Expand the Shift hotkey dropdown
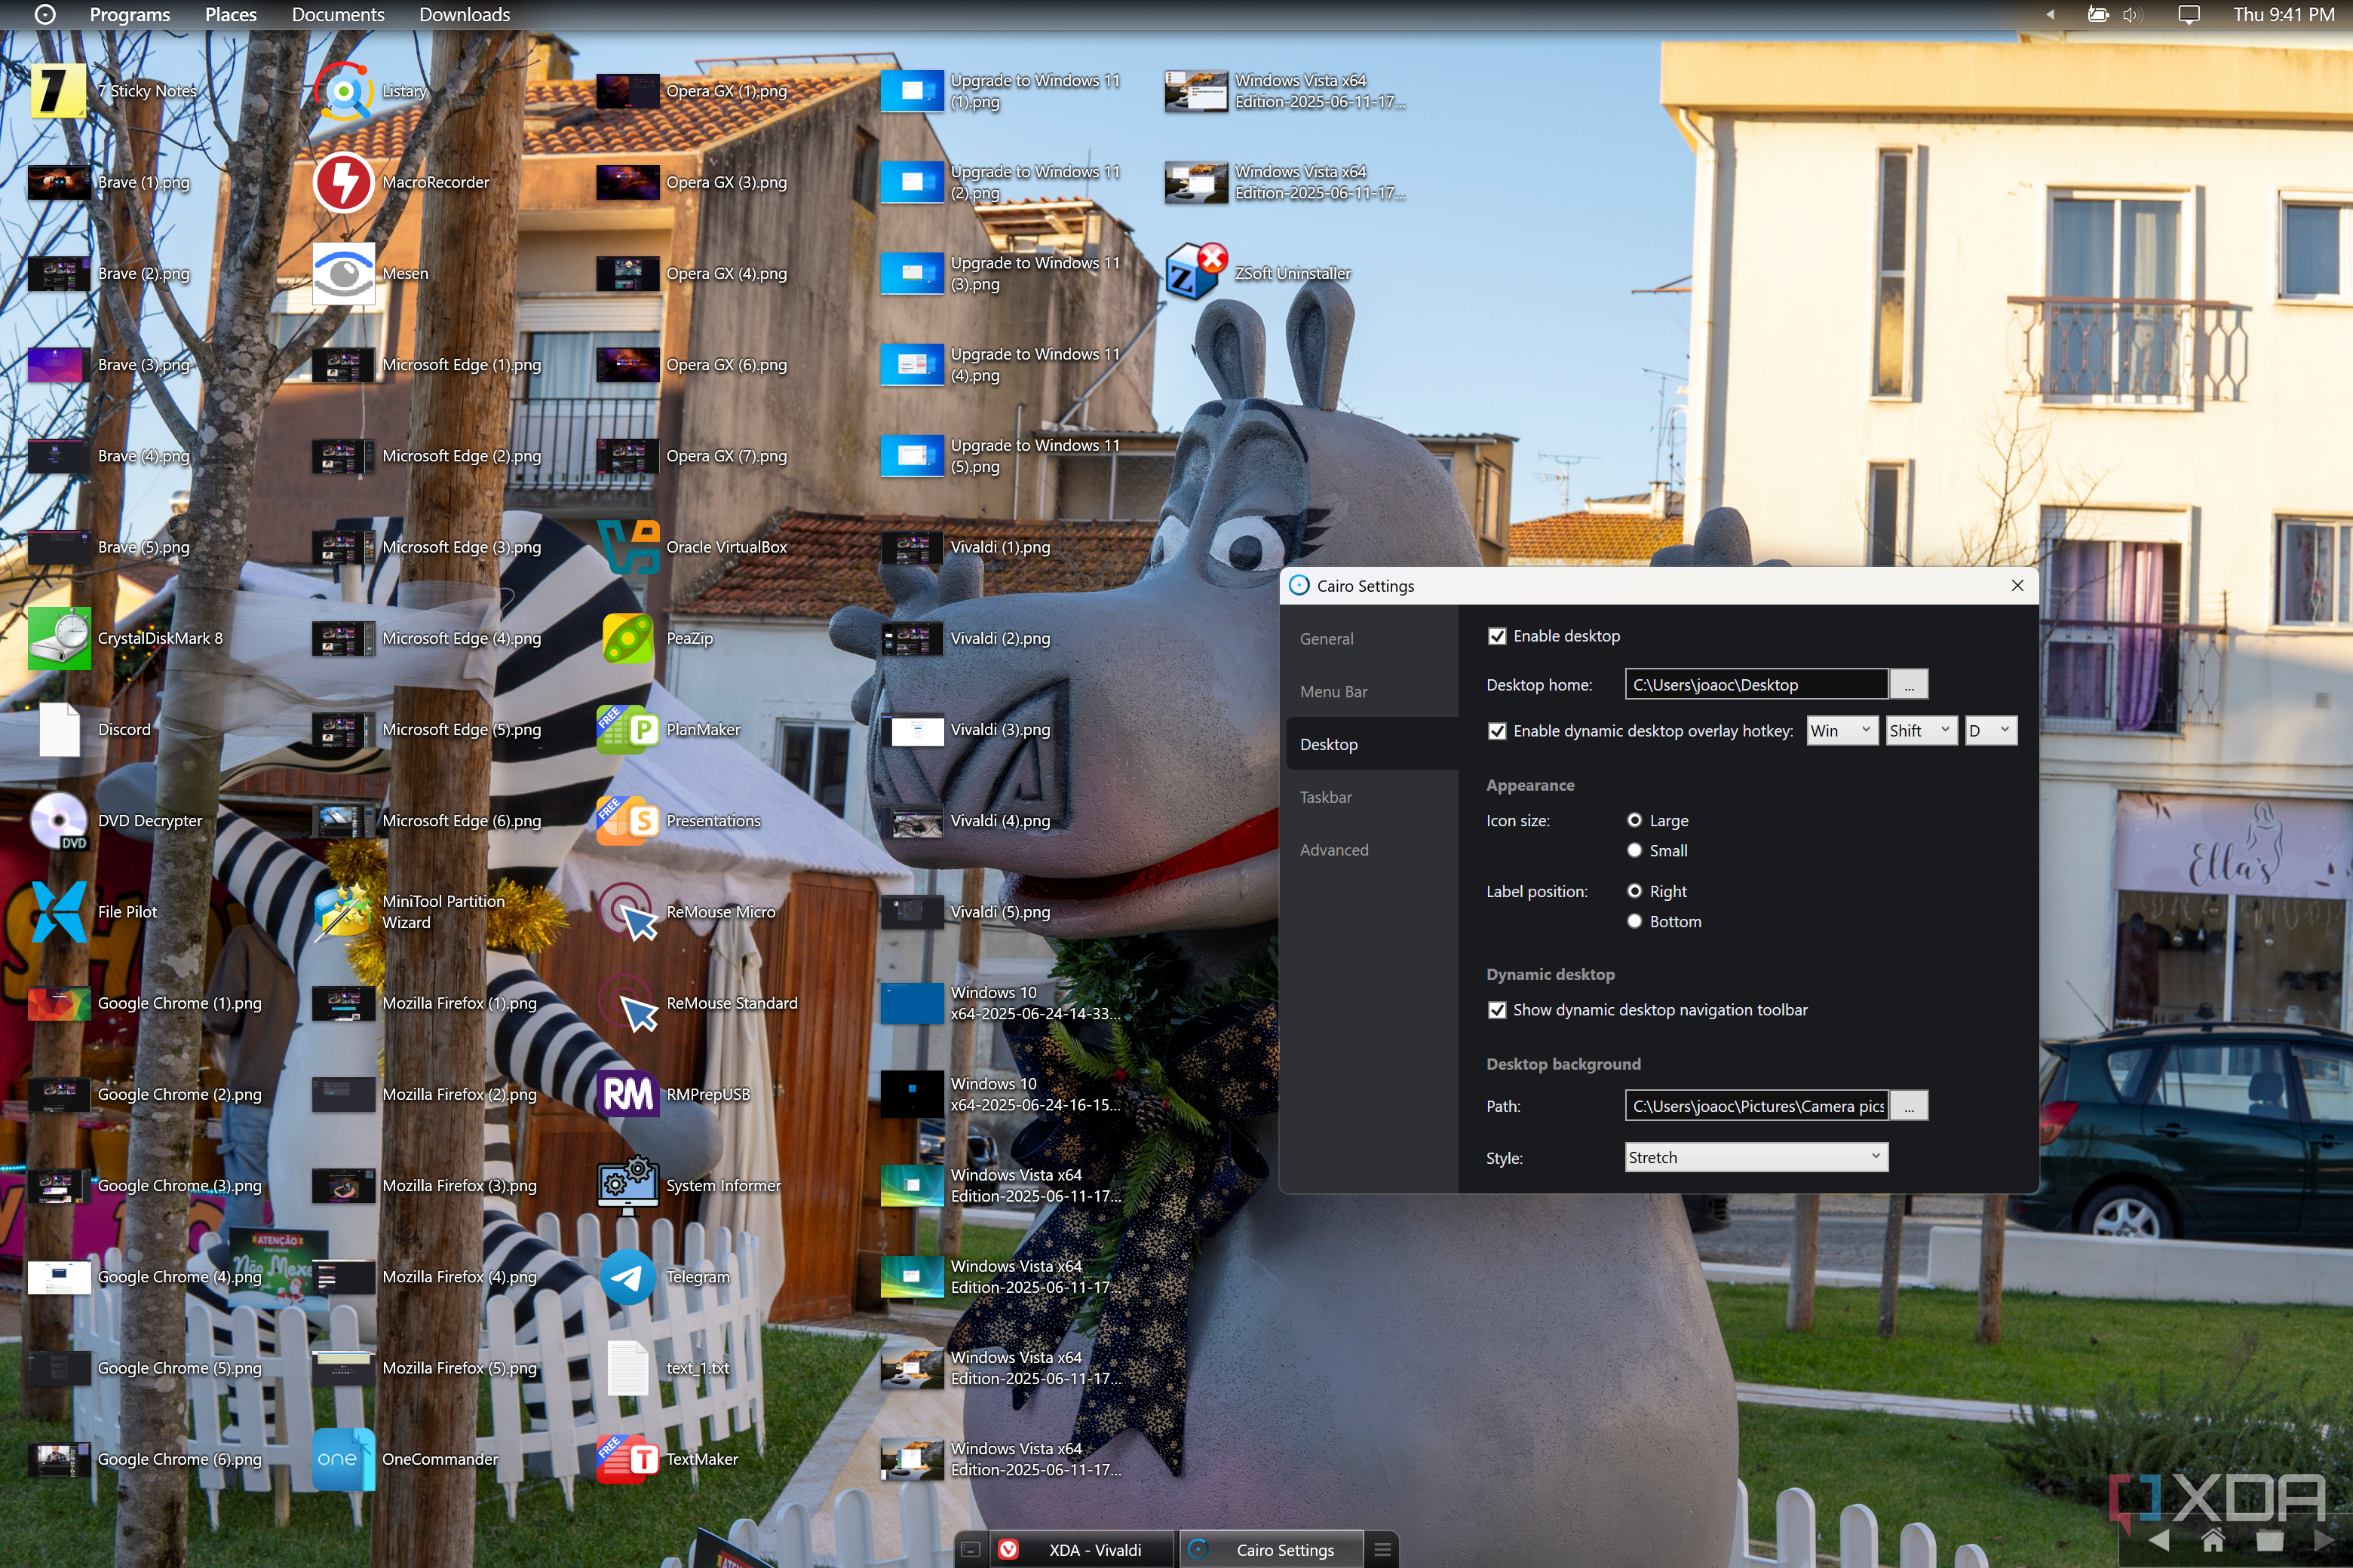Image resolution: width=2353 pixels, height=1568 pixels. (1920, 731)
